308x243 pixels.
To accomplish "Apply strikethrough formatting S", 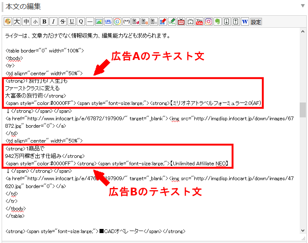I will pyautogui.click(x=63, y=21).
